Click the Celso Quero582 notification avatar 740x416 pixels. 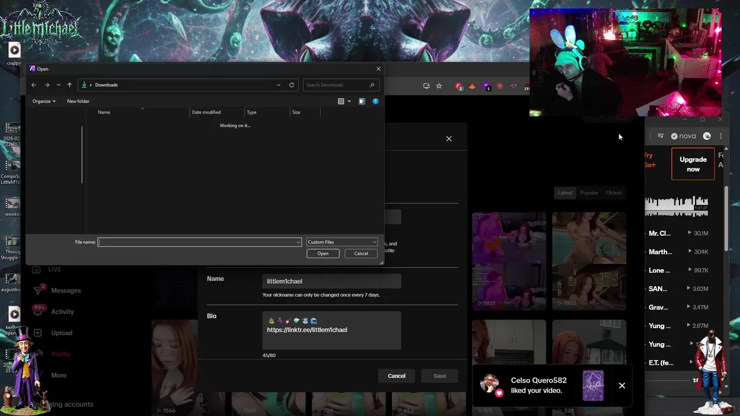click(490, 385)
